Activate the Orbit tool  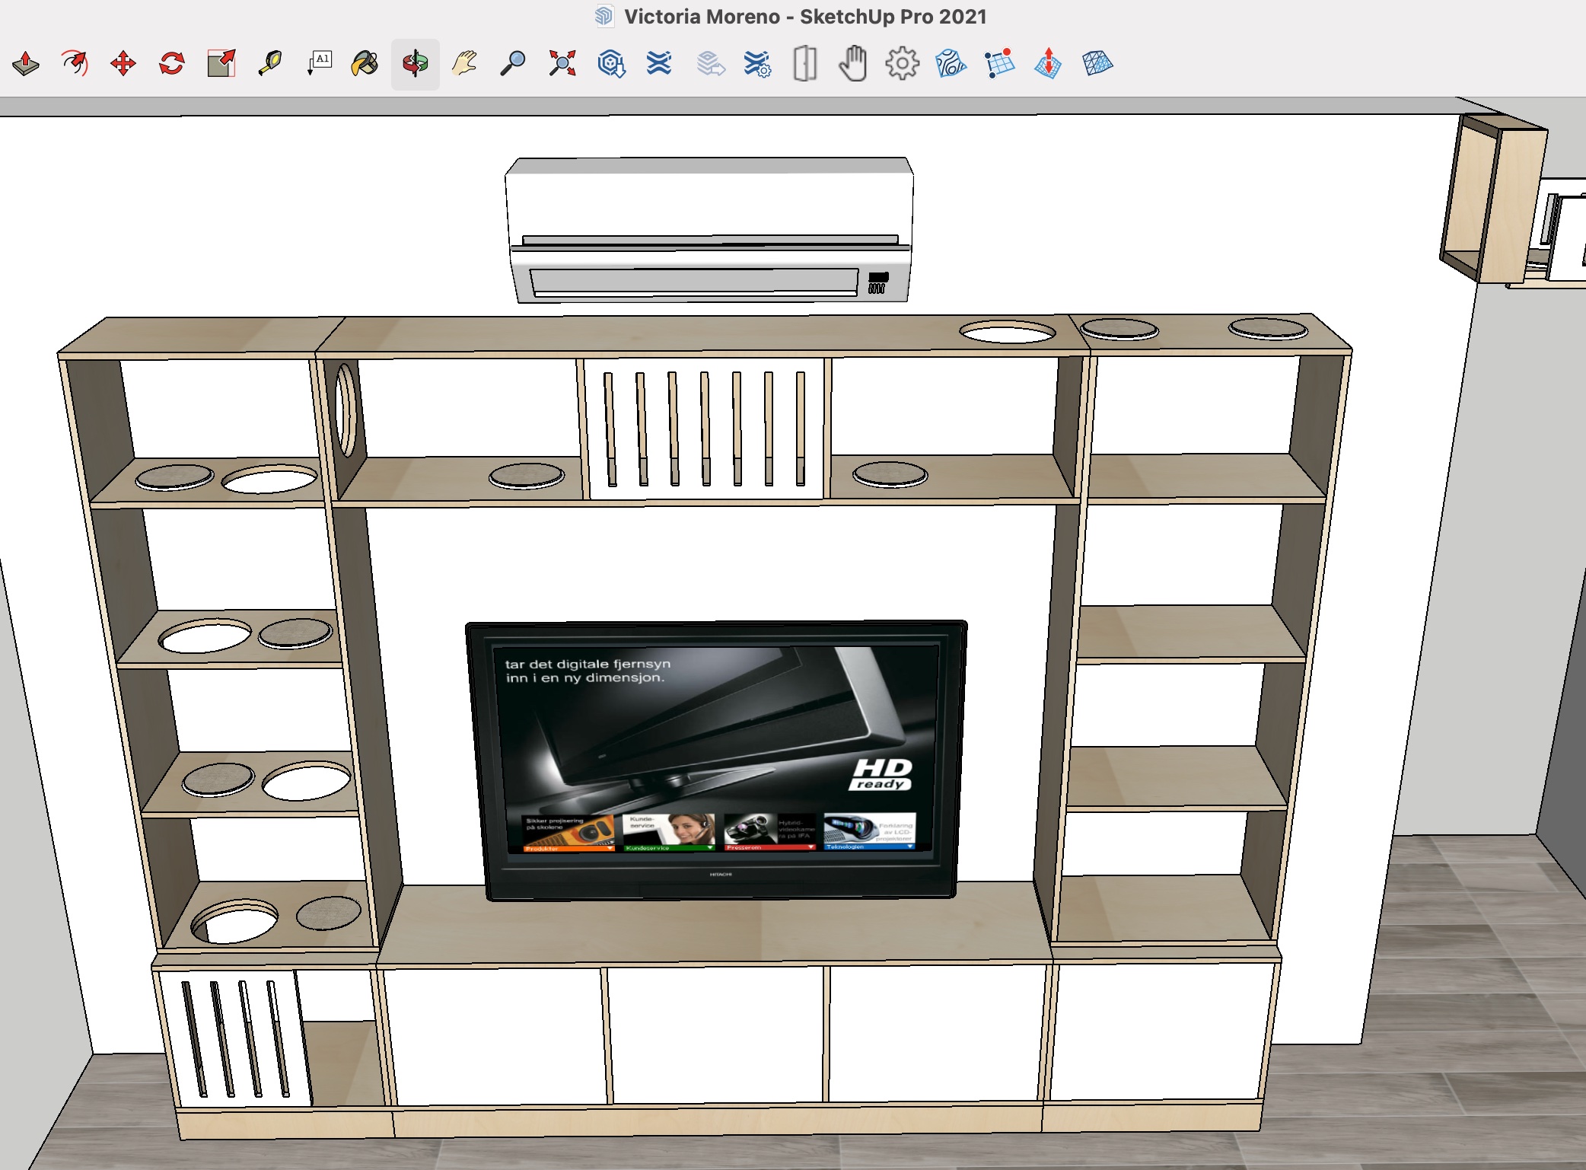[416, 64]
